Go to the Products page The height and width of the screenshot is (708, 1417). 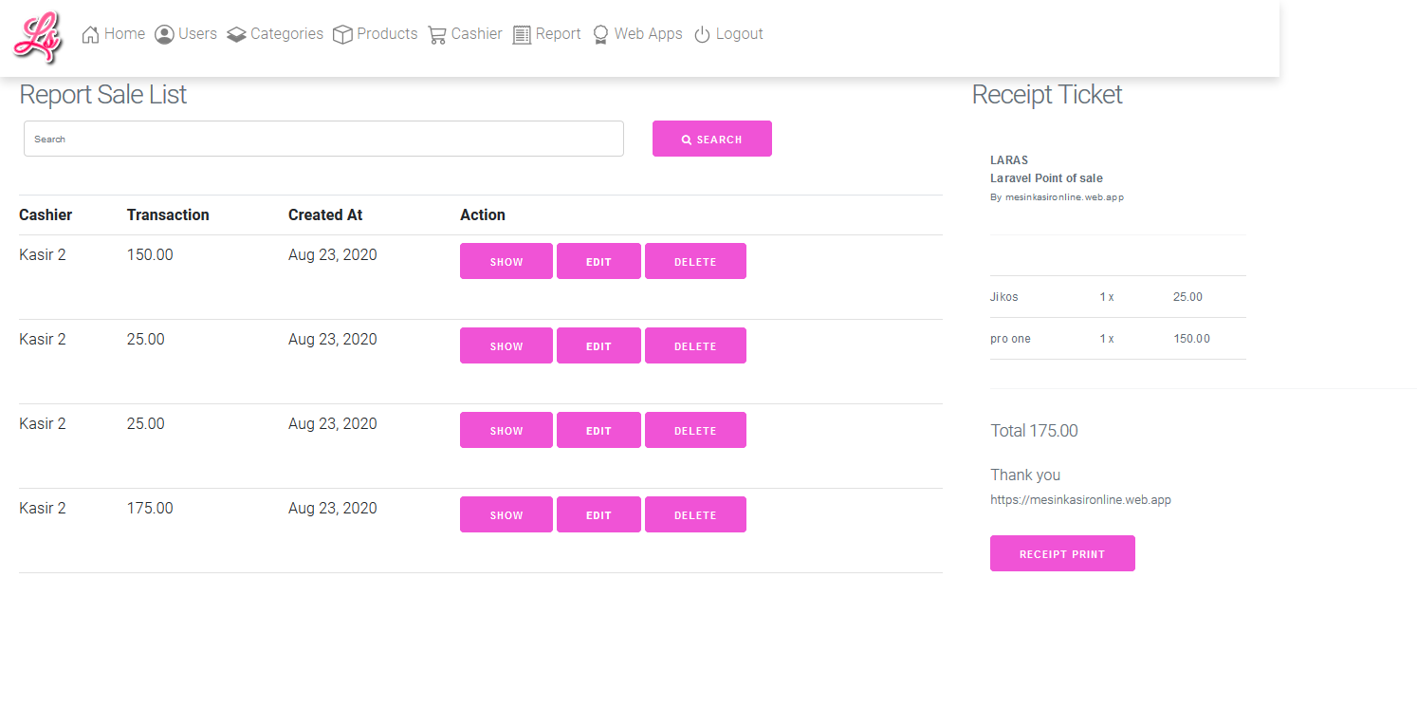[387, 34]
